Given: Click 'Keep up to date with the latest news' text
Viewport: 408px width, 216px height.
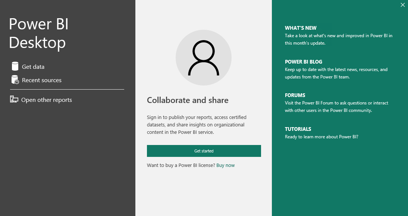Looking at the screenshot, I should 336,73.
